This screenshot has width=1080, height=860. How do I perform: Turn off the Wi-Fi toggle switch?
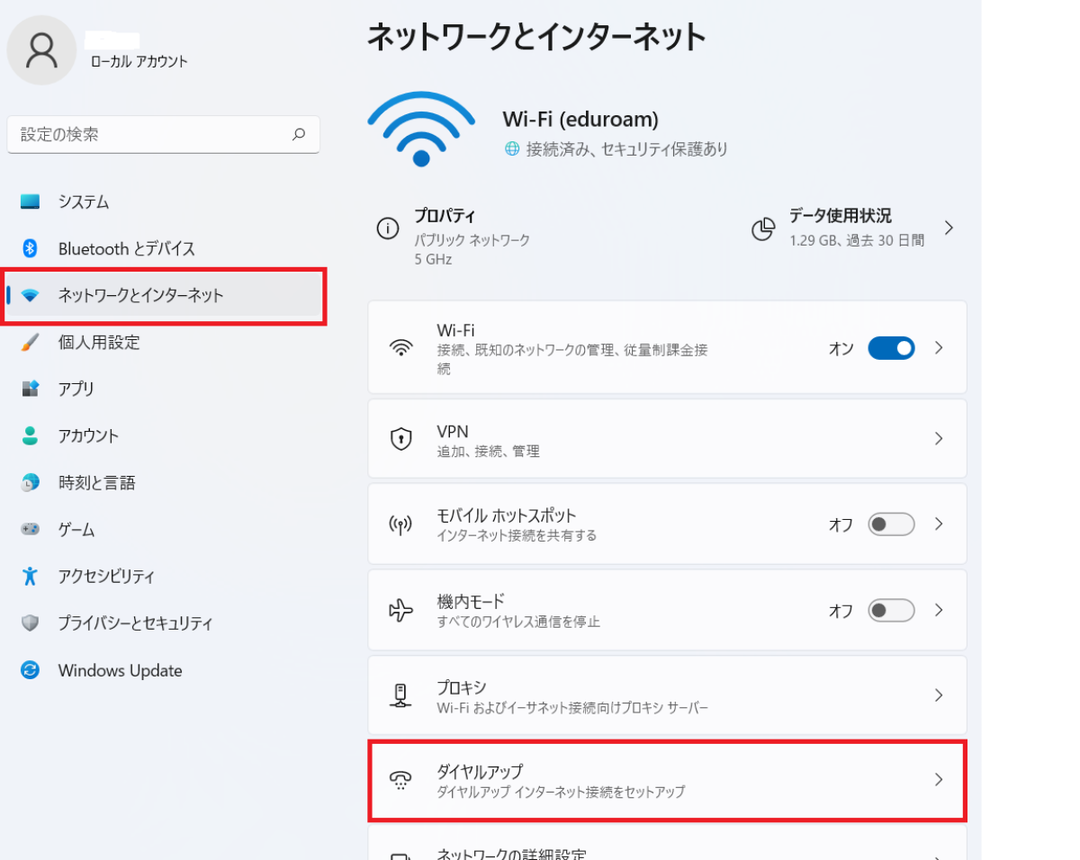(x=891, y=348)
